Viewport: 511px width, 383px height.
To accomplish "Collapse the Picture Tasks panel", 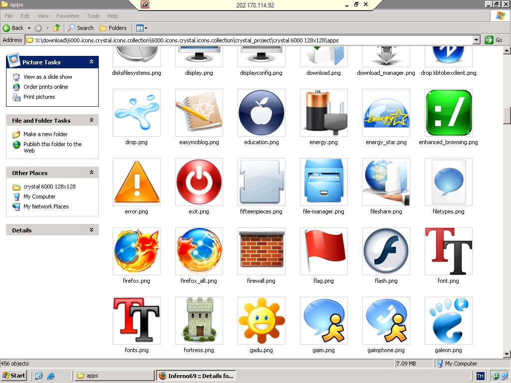I will pos(92,61).
